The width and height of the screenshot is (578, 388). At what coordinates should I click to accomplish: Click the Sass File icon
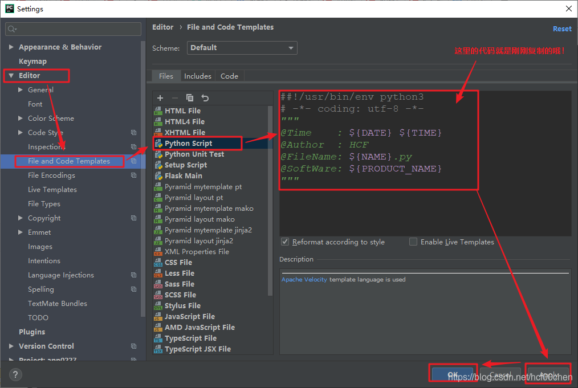[158, 284]
